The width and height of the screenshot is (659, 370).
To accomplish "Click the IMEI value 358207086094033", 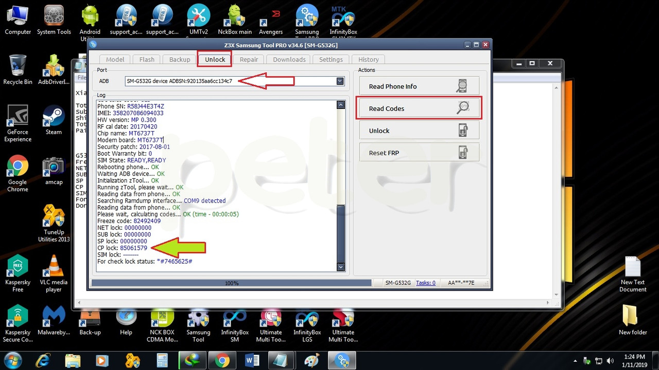I will coord(138,113).
